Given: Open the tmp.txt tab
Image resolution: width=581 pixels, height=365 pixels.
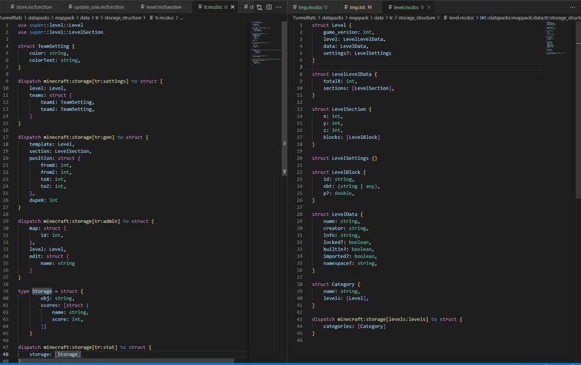Looking at the screenshot, I should click(358, 7).
